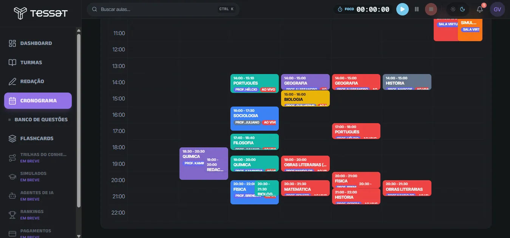Click the Tessat logo
The width and height of the screenshot is (510, 238).
pyautogui.click(x=40, y=13)
